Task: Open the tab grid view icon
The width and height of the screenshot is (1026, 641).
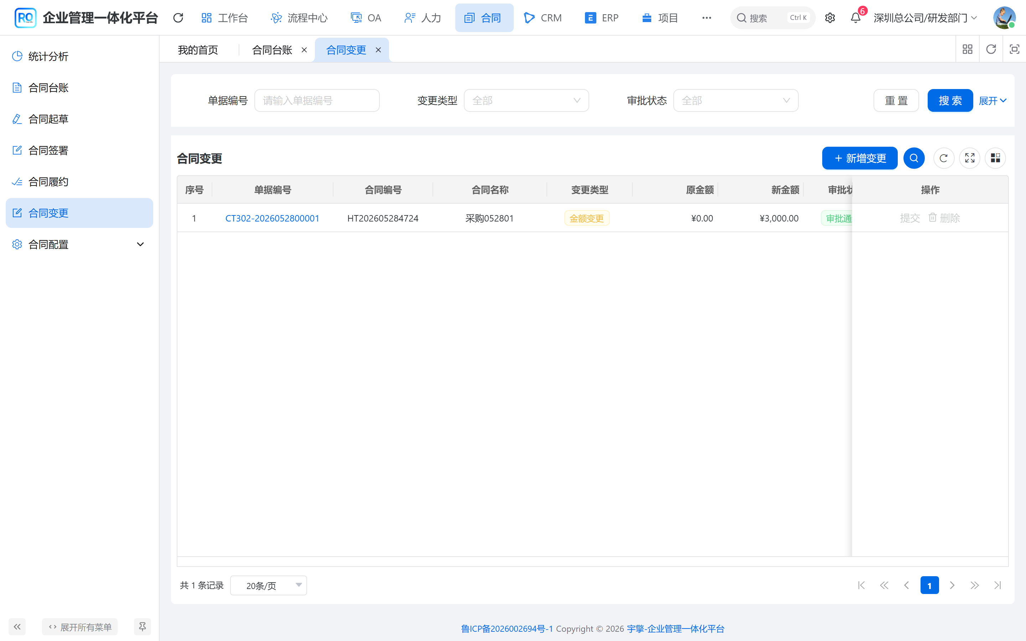Action: pos(968,49)
